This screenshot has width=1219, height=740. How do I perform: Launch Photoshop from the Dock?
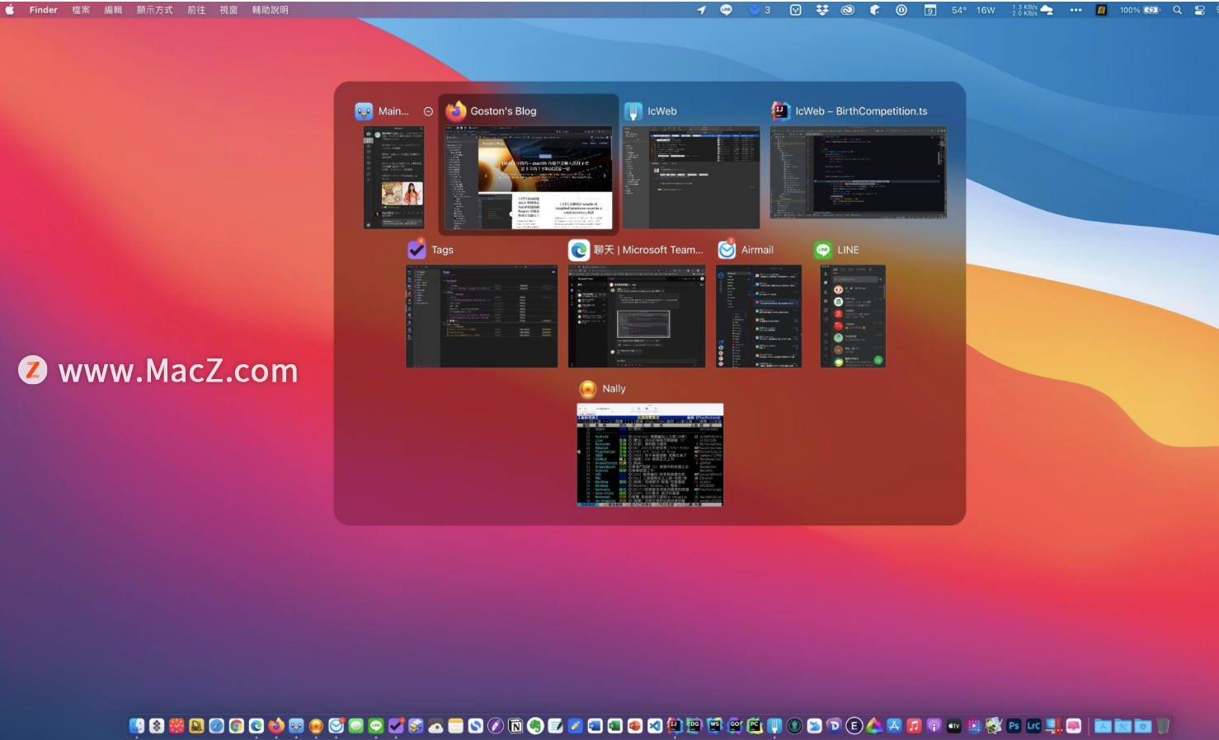1014,726
